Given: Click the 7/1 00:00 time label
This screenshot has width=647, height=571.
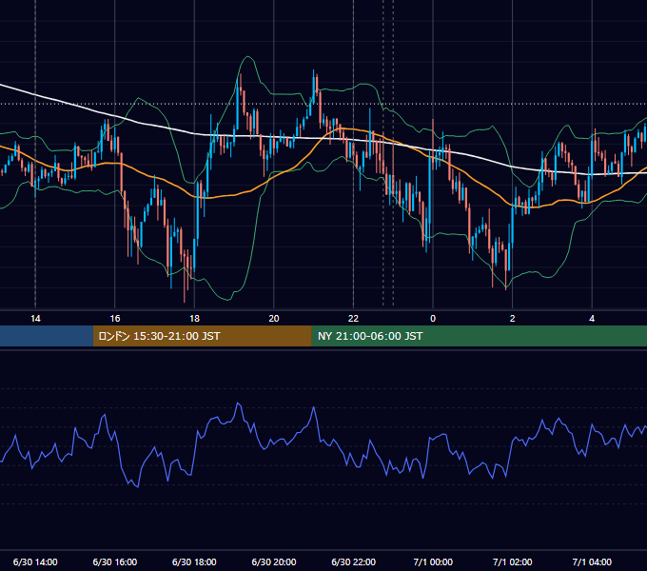Looking at the screenshot, I should point(433,561).
